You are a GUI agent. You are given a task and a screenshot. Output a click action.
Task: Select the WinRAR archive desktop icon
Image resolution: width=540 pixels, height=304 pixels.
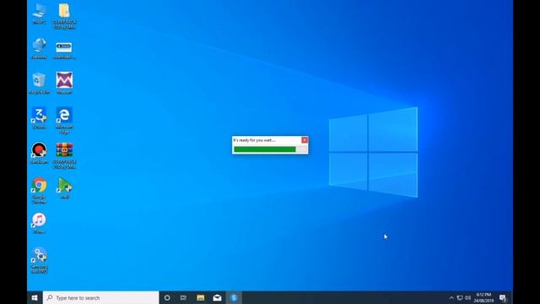coord(64,155)
